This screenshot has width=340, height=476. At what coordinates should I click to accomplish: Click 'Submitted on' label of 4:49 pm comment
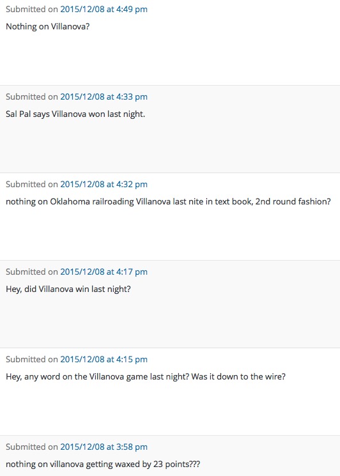pos(32,10)
